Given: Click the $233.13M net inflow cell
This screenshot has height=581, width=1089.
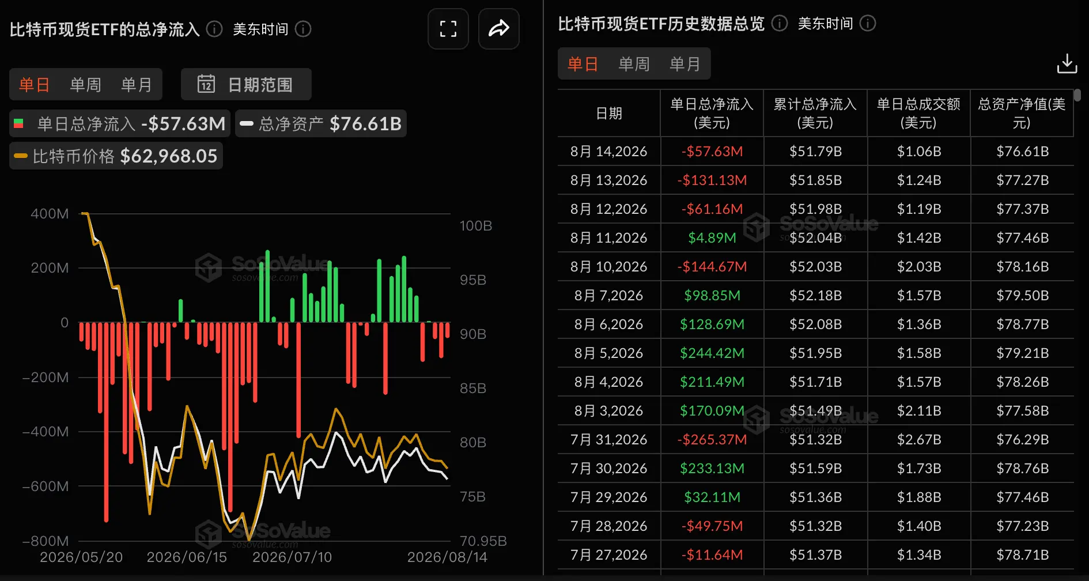Looking at the screenshot, I should 712,468.
